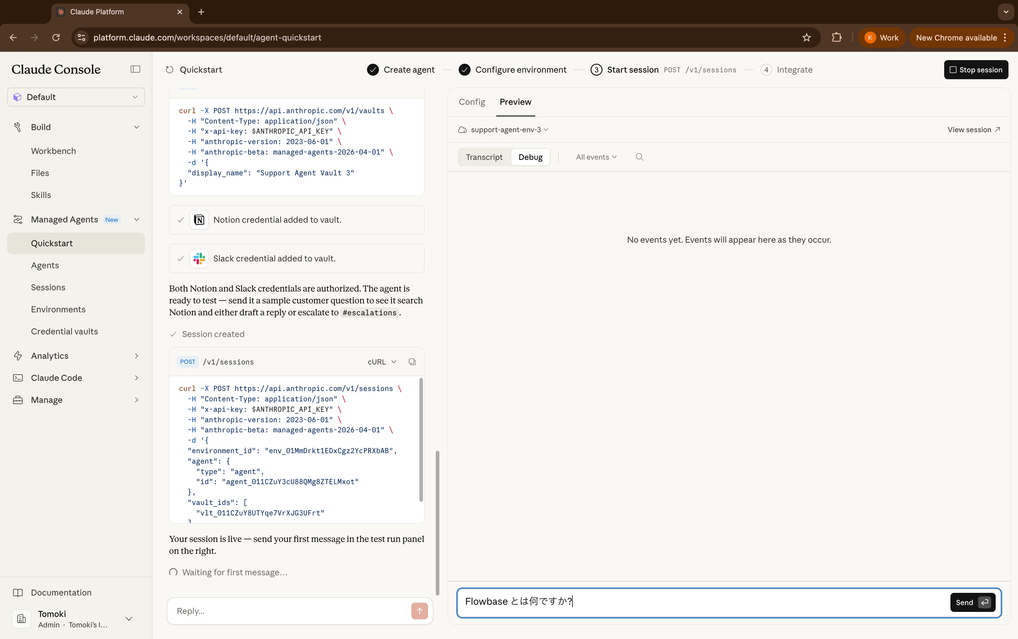Open the All events filter dropdown
Image resolution: width=1018 pixels, height=639 pixels.
596,157
